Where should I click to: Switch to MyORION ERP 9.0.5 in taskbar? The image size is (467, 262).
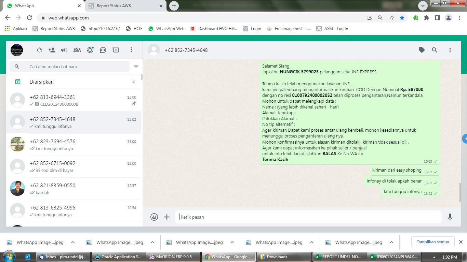[173, 257]
